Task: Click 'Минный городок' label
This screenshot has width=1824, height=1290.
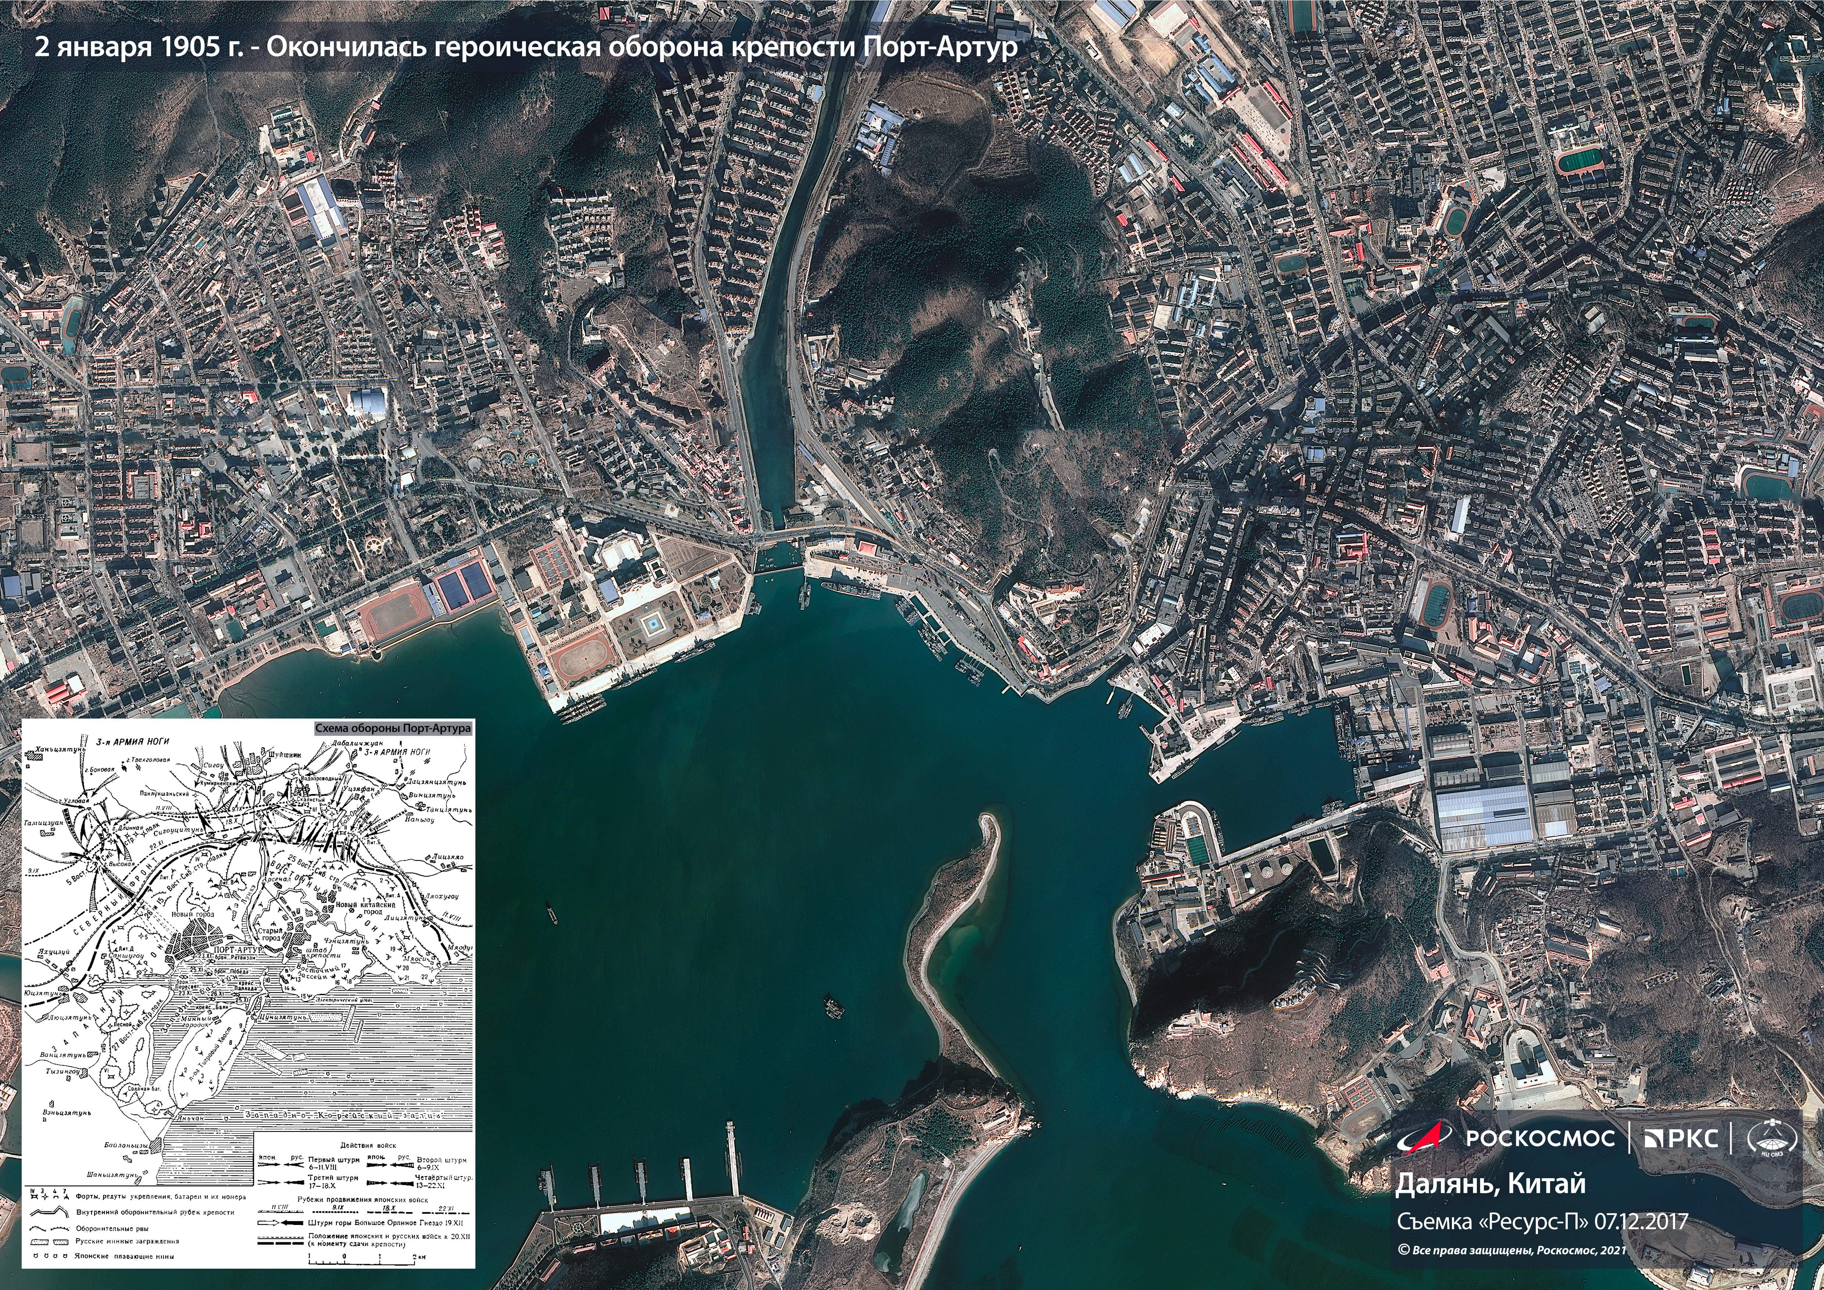Action: tap(196, 1022)
